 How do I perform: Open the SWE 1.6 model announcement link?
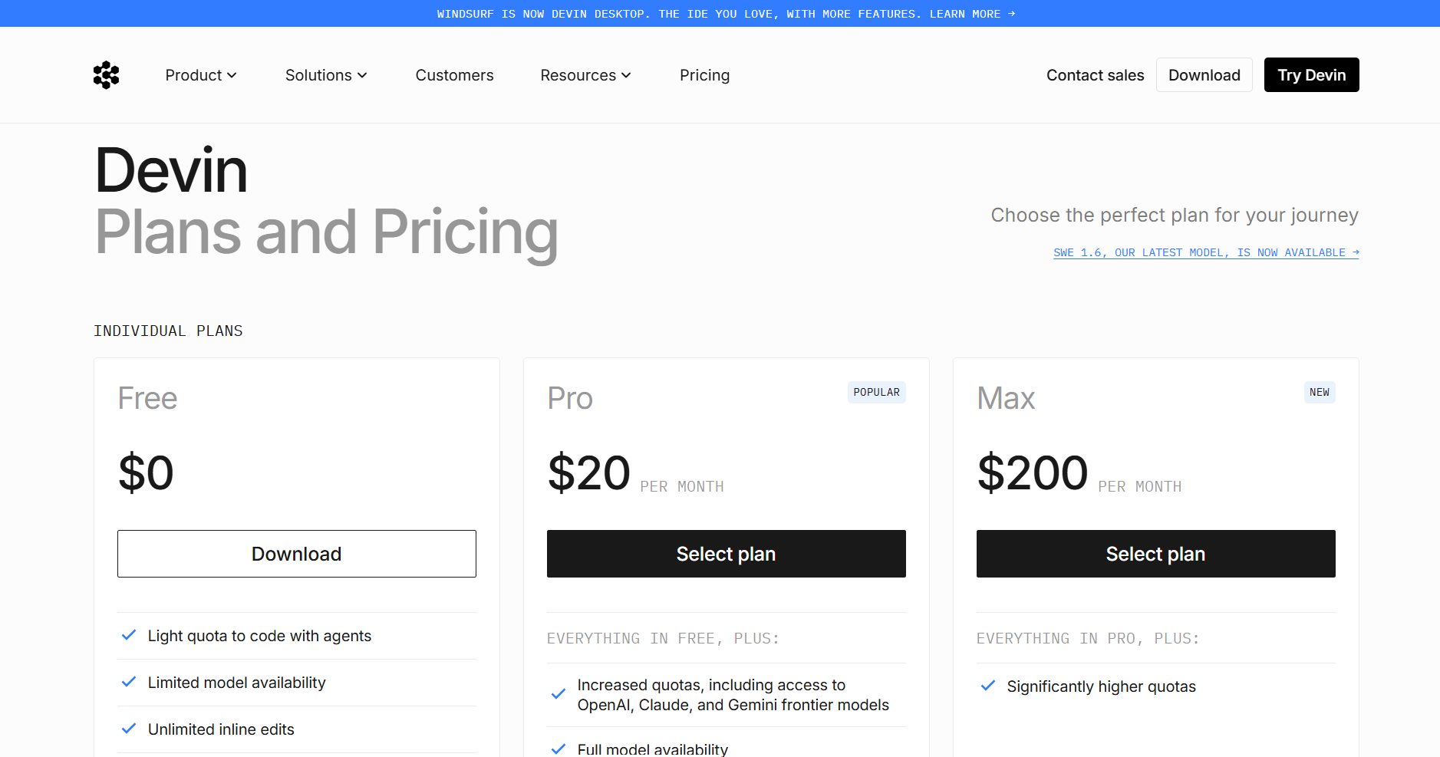coord(1206,252)
